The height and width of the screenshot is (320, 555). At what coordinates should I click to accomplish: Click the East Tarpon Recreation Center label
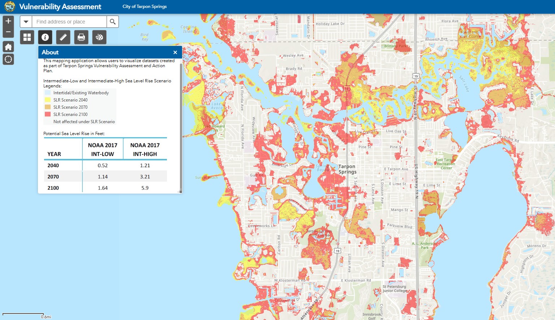click(446, 164)
